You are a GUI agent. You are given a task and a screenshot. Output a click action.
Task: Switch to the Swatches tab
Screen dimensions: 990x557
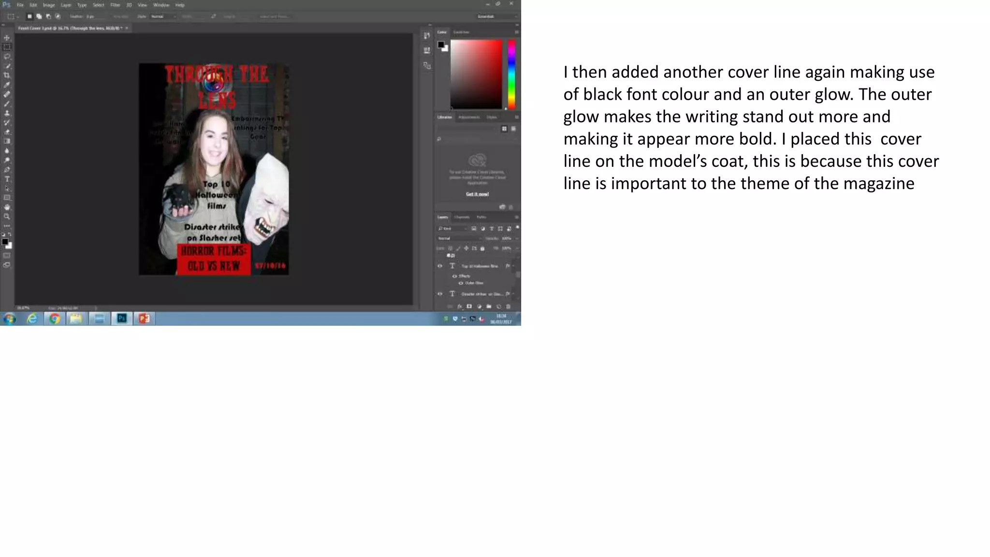point(461,32)
